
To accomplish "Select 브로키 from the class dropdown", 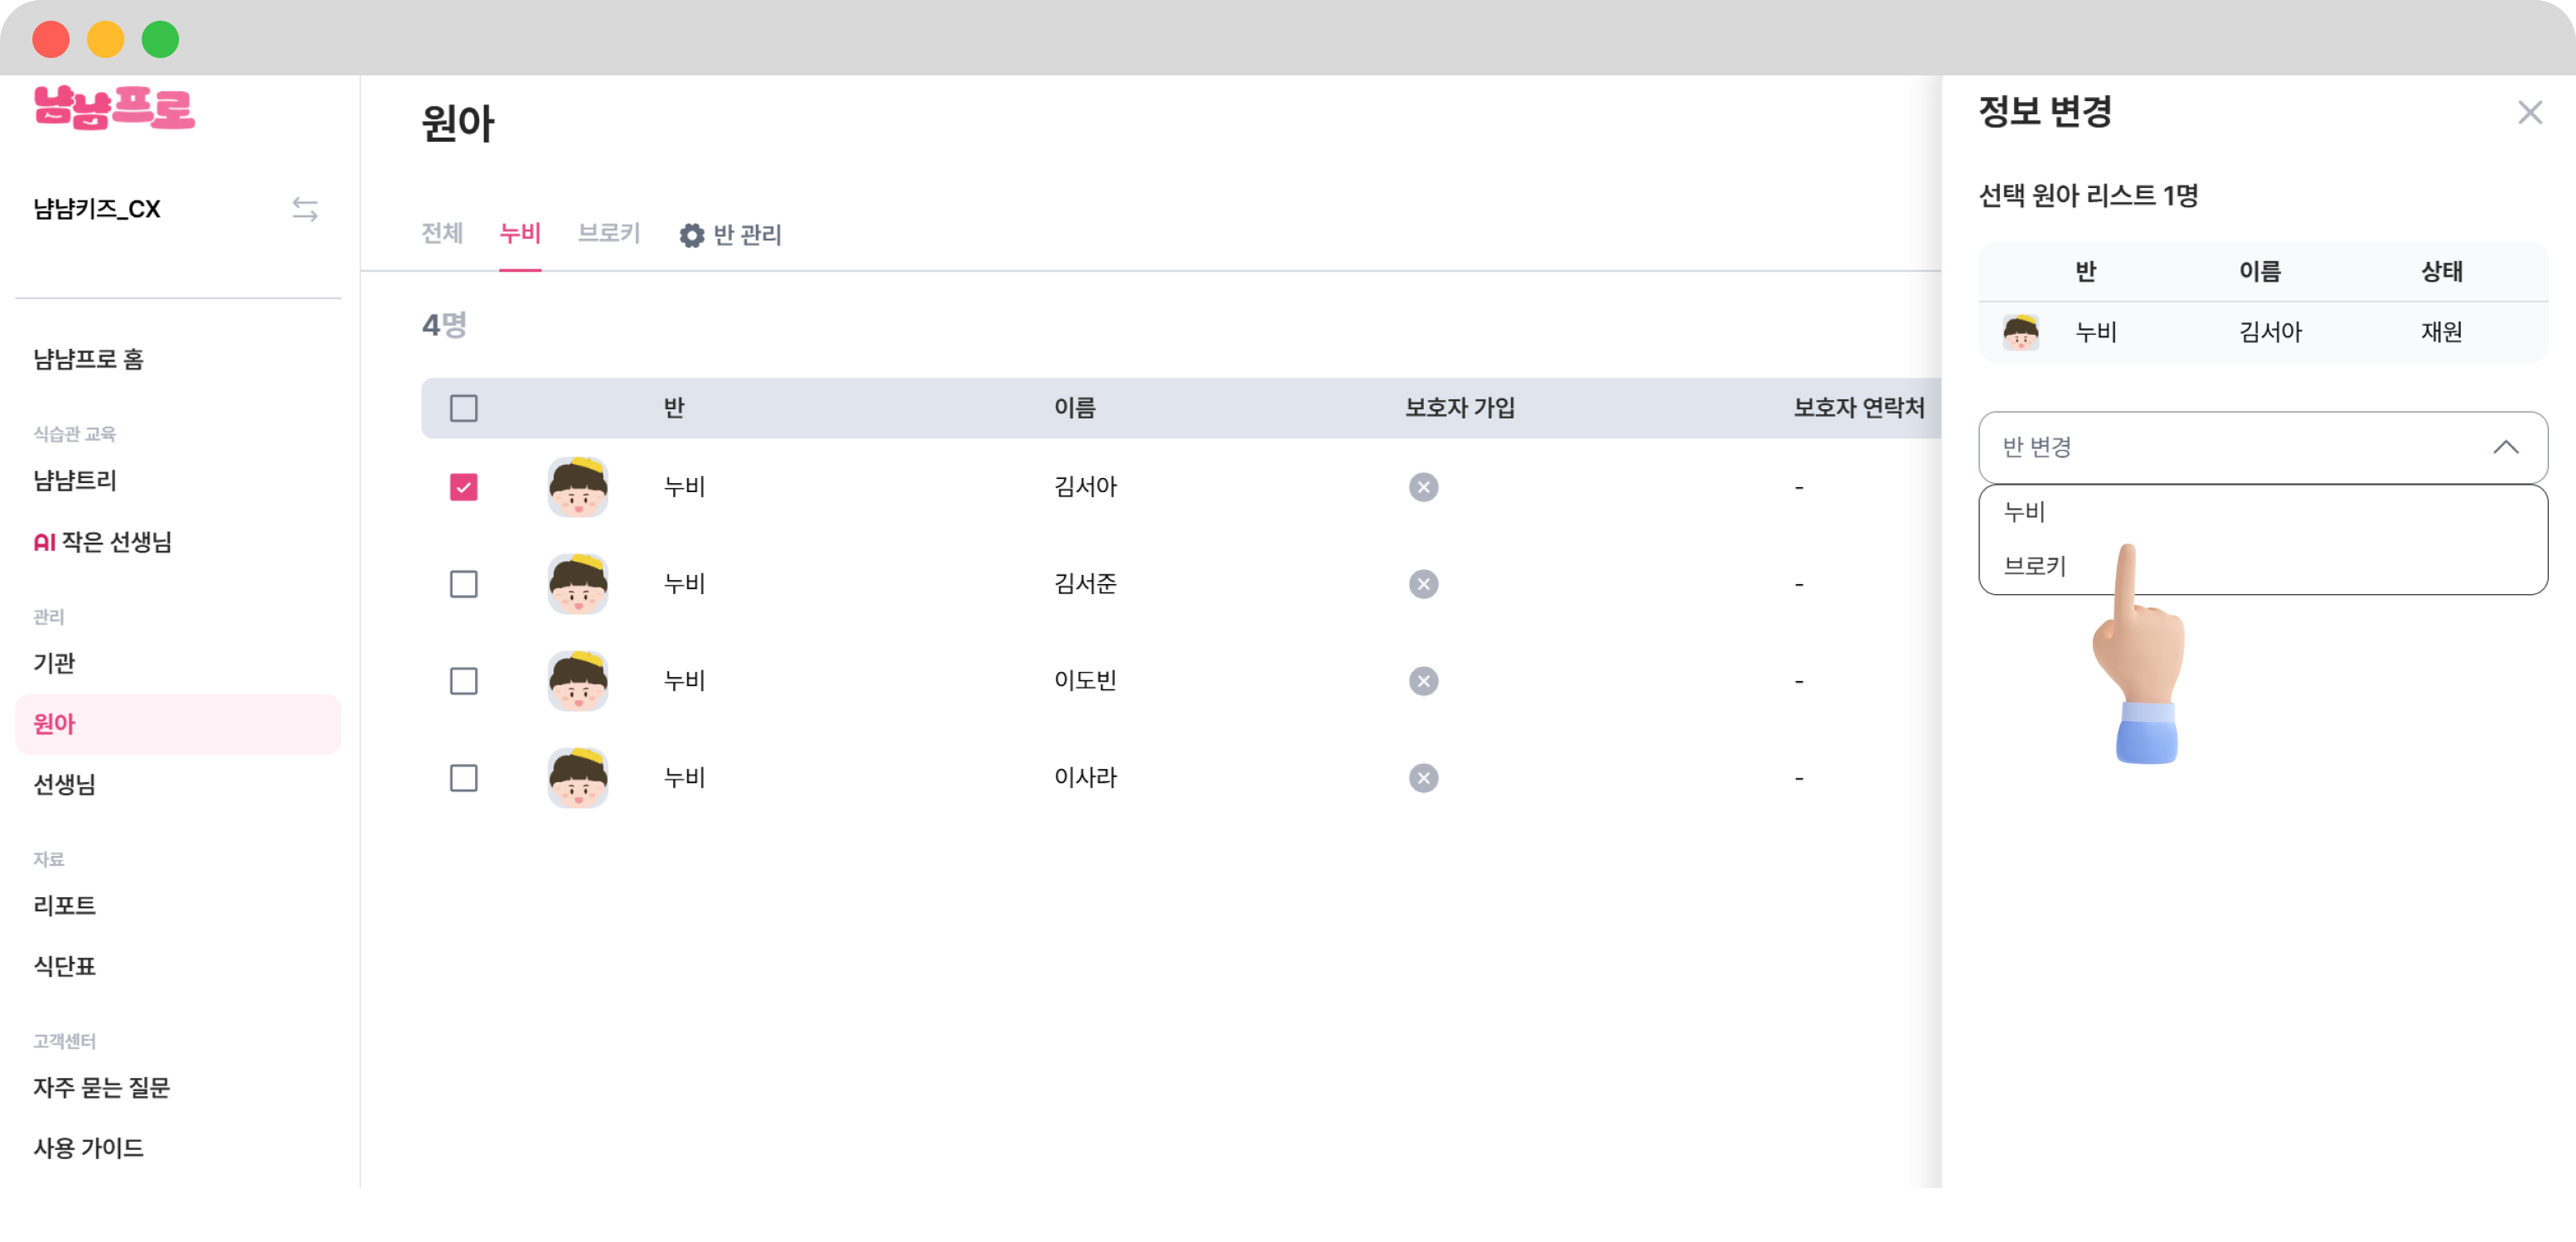I will click(x=2034, y=566).
